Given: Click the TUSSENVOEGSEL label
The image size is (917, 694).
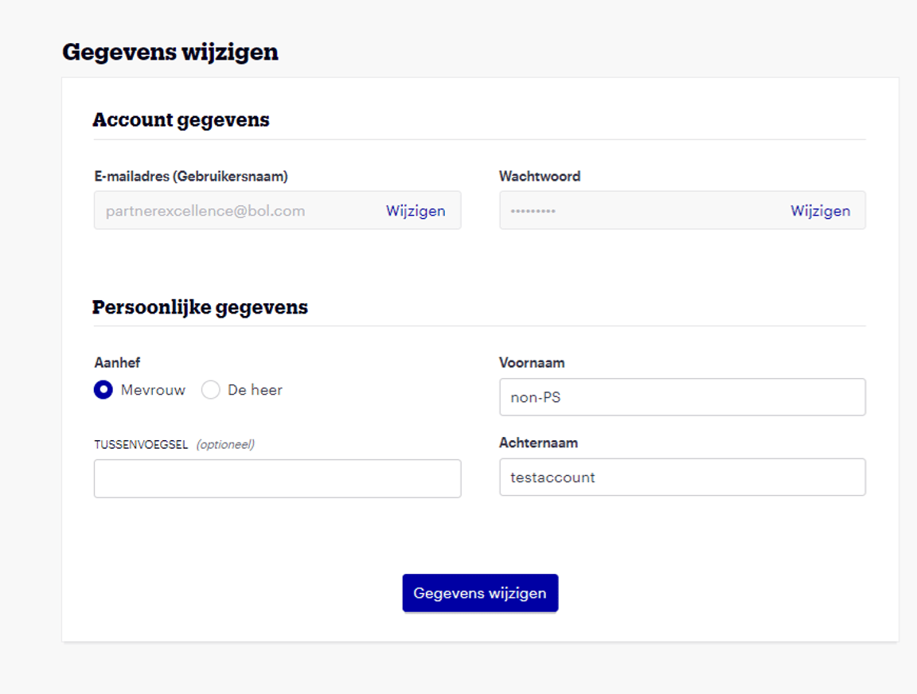Looking at the screenshot, I should click(141, 444).
